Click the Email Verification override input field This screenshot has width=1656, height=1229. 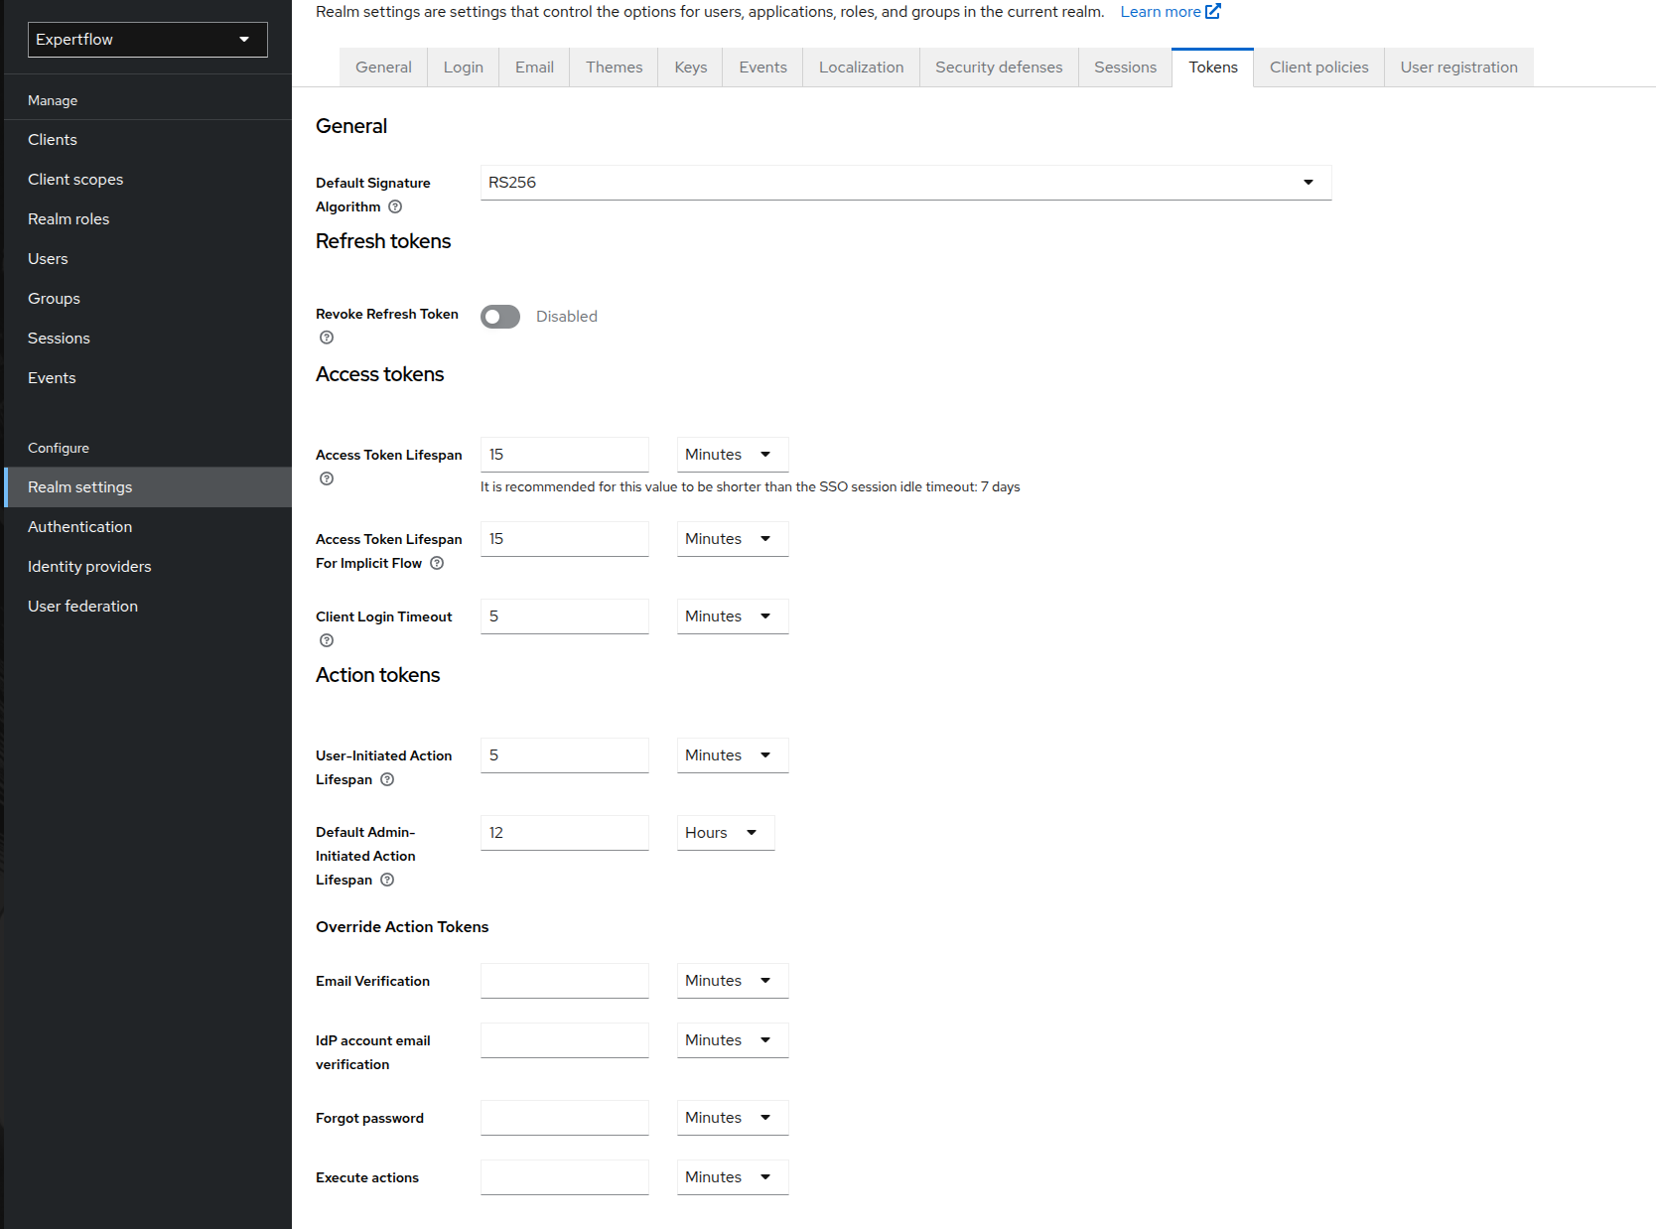pos(564,980)
